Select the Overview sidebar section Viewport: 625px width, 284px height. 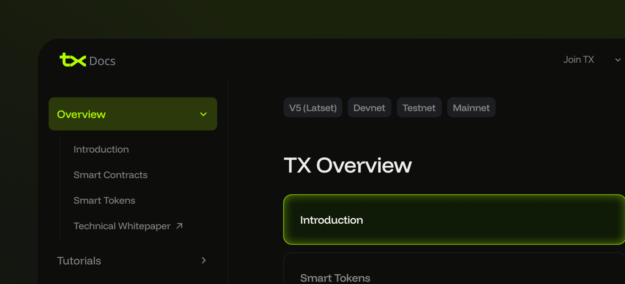point(82,114)
